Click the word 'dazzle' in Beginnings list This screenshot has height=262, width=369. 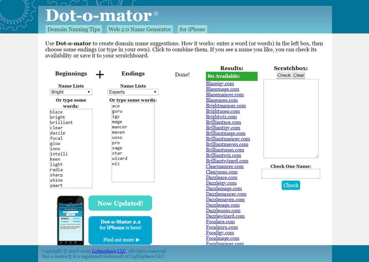click(58, 133)
